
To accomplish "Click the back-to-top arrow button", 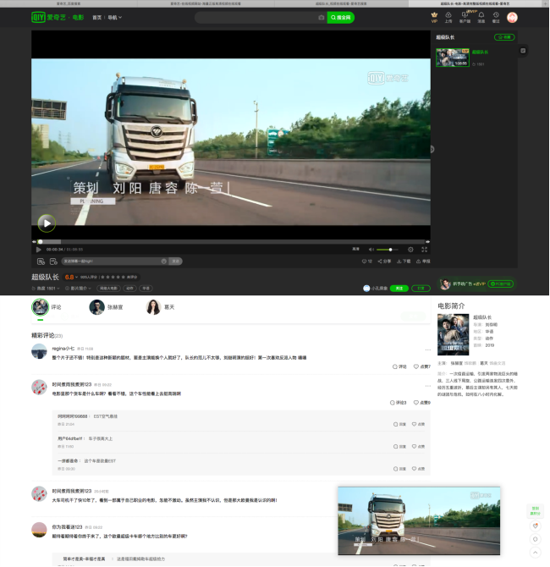I will click(535, 553).
